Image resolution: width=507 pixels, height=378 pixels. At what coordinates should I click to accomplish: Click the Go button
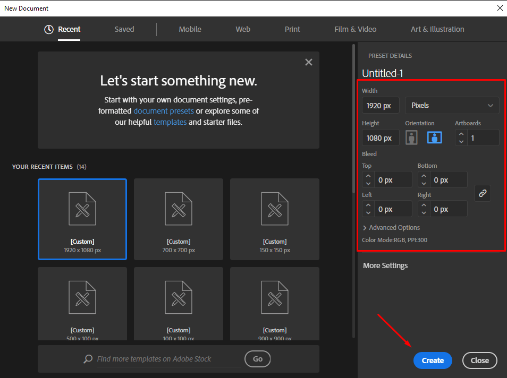[257, 359]
